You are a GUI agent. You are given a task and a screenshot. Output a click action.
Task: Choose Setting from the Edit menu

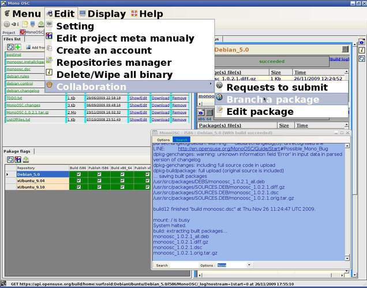130,26
